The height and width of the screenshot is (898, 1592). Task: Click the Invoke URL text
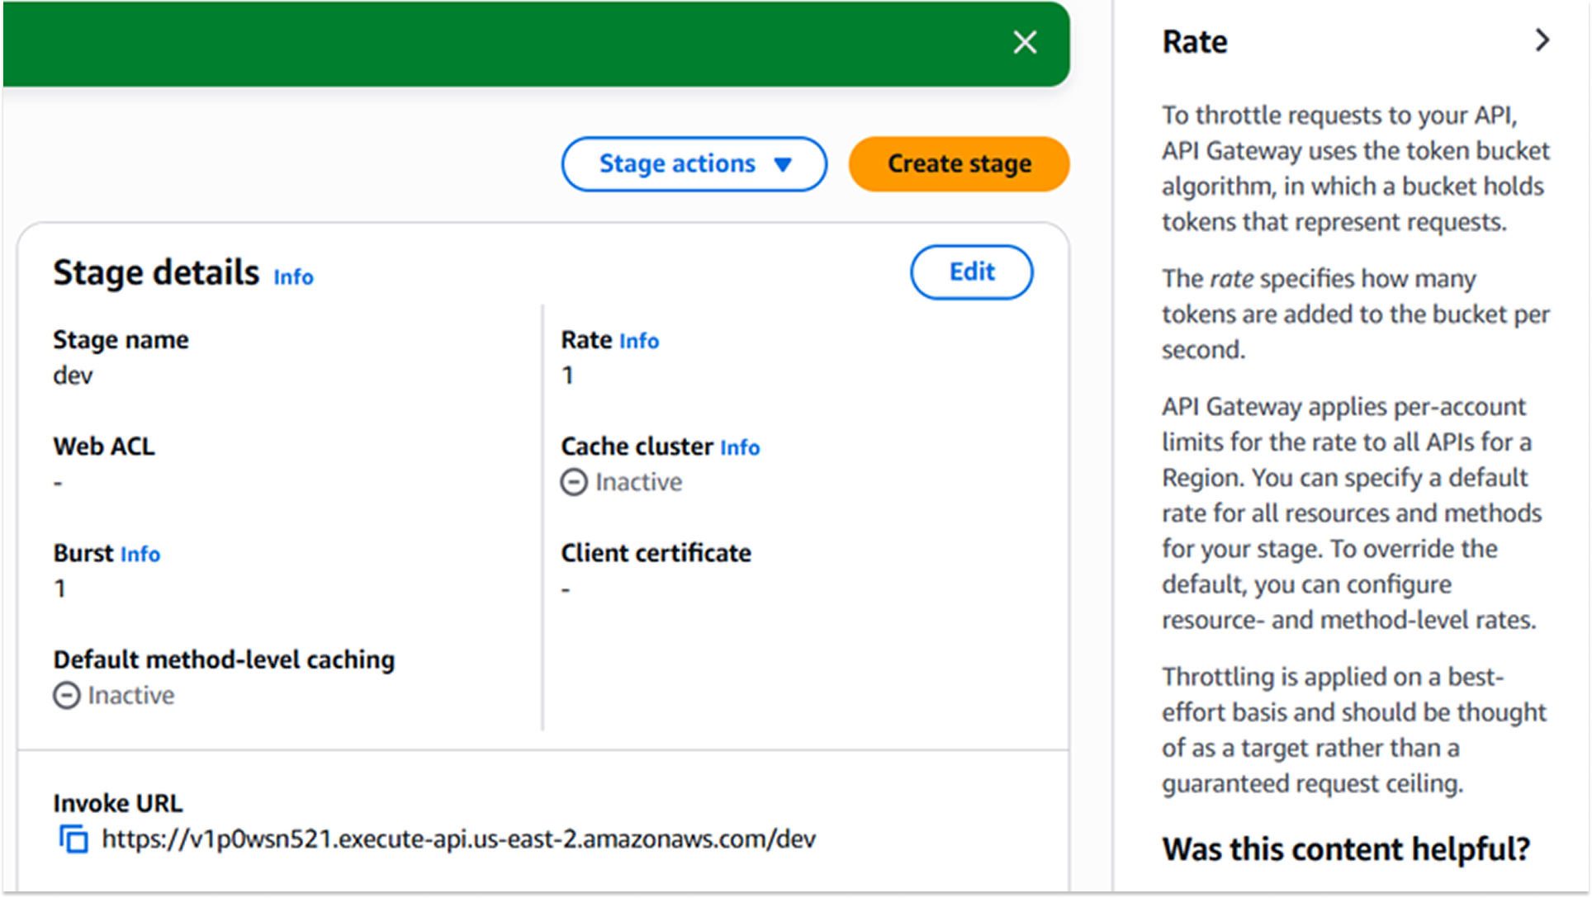[x=458, y=839]
